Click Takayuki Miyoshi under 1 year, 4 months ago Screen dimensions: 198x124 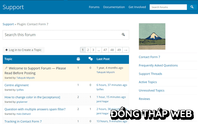point(106,72)
